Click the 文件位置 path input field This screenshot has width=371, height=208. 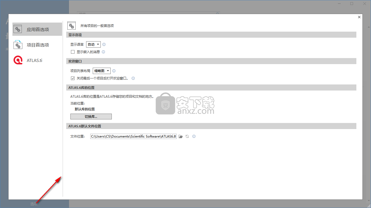tap(133, 136)
